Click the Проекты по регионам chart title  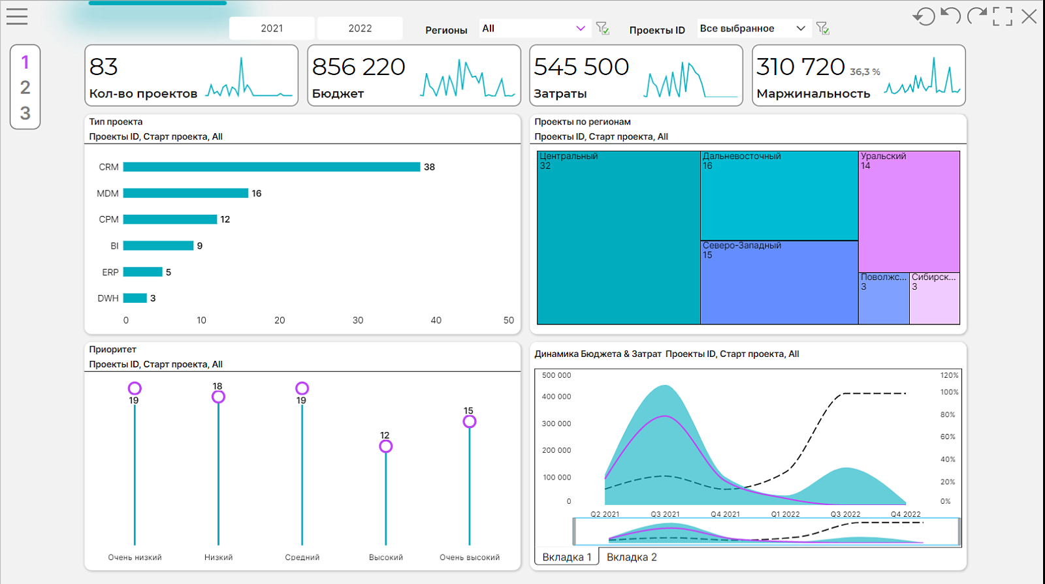pos(583,121)
